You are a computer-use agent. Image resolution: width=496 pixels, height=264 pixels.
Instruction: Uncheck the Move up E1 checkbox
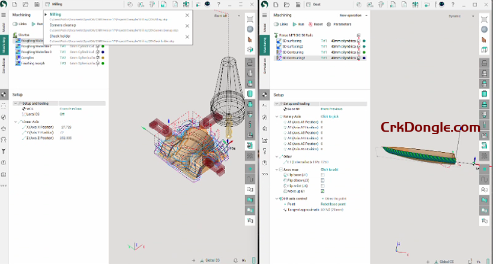tap(322, 190)
